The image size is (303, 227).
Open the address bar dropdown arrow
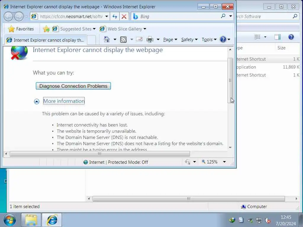(107, 17)
